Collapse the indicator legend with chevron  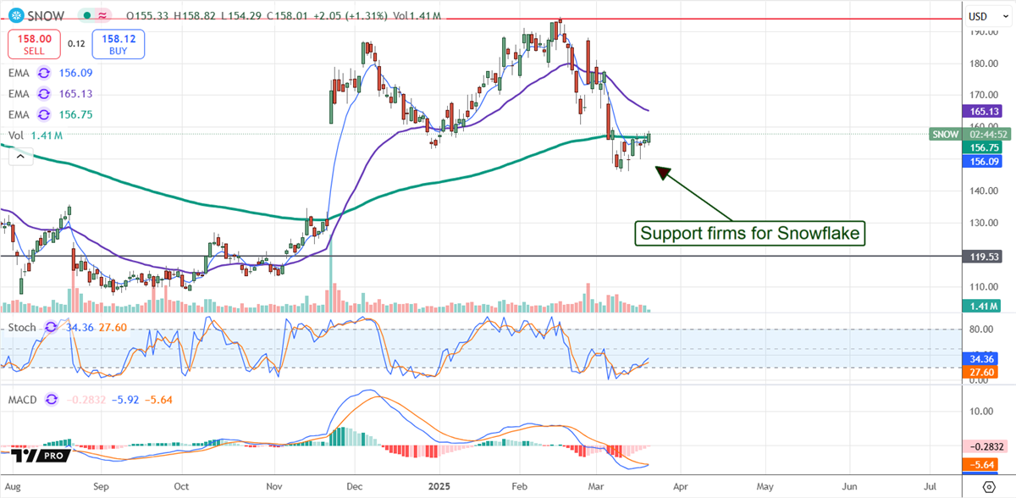[19, 155]
